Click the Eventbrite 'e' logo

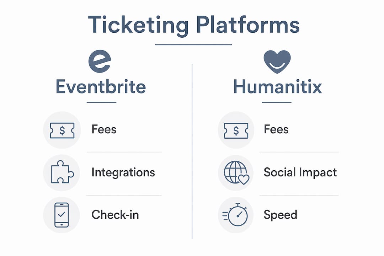100,61
